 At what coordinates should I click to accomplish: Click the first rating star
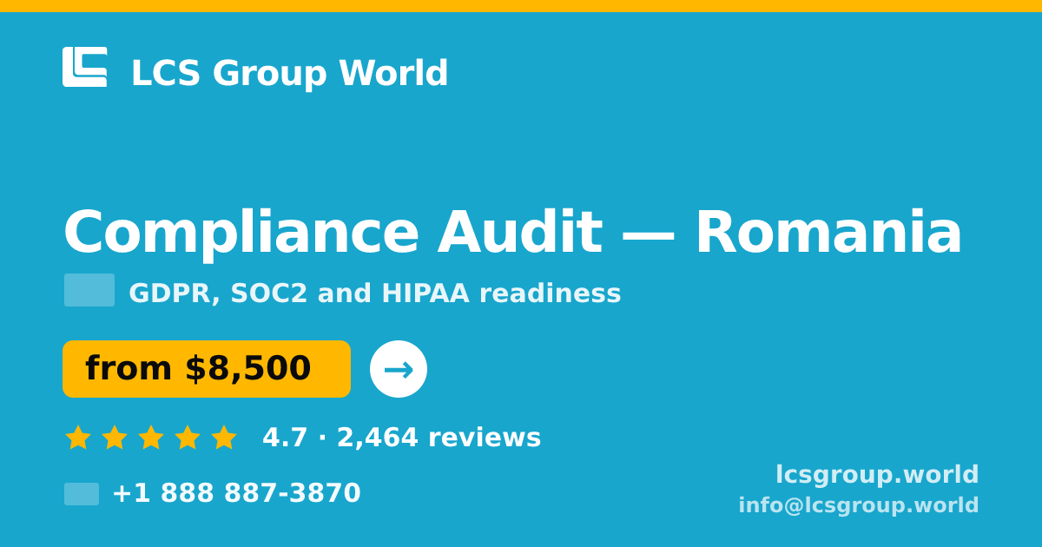tap(78, 438)
